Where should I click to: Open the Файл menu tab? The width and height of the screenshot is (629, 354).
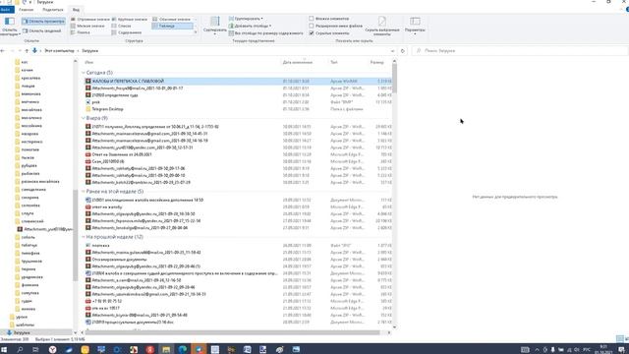tap(7, 10)
